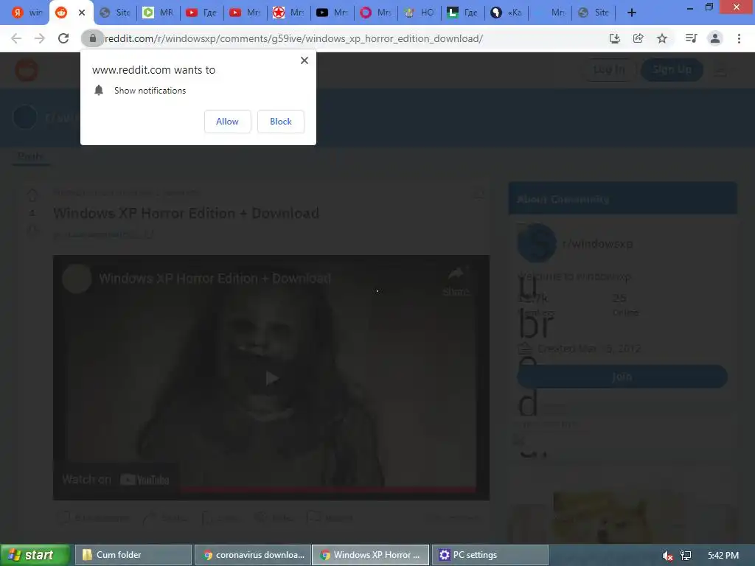Click the video channel avatar
Viewport: 755px width, 566px height.
tap(77, 278)
